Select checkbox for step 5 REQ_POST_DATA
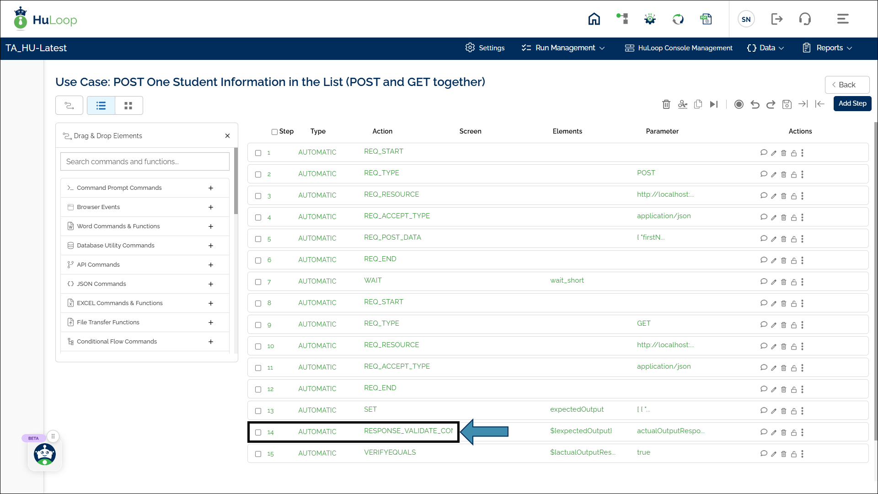This screenshot has height=494, width=878. [x=258, y=239]
